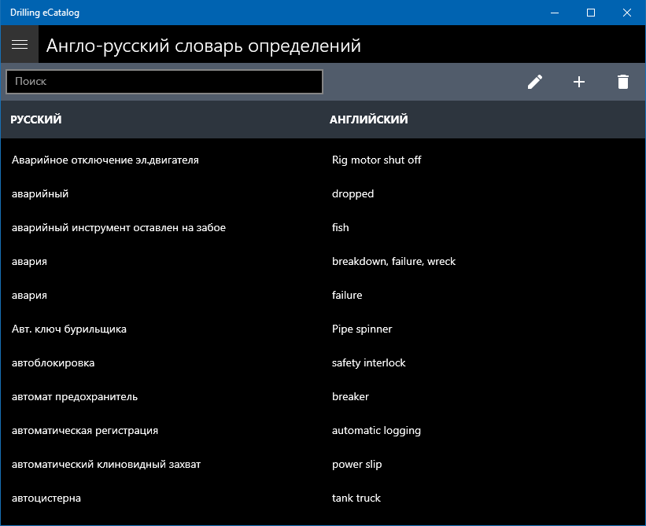Image resolution: width=646 pixels, height=526 pixels.
Task: Select 'аварийный инструмент оставлен на забое' entry
Action: (x=119, y=228)
